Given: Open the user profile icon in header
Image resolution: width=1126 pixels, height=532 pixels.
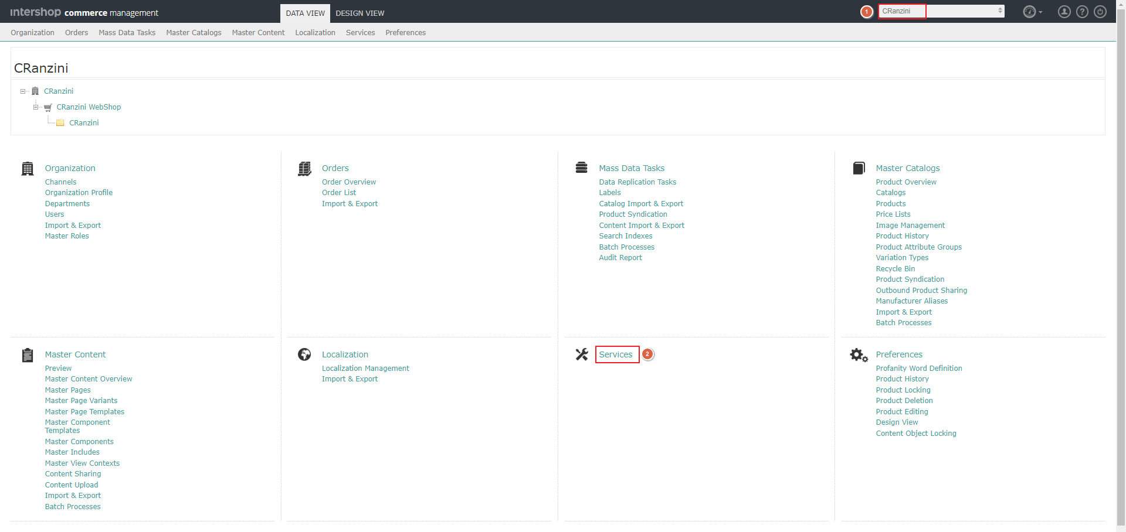Looking at the screenshot, I should (x=1064, y=12).
